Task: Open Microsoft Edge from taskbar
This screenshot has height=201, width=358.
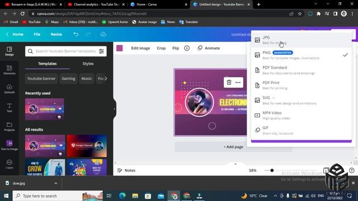Action: [x=122, y=196]
